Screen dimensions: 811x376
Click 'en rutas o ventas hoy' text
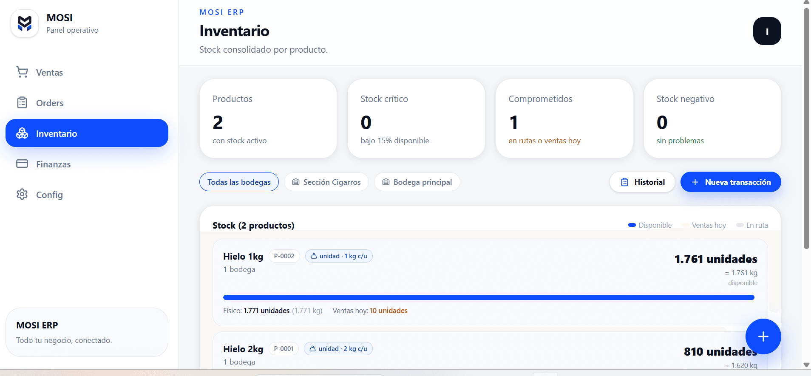[x=544, y=141]
